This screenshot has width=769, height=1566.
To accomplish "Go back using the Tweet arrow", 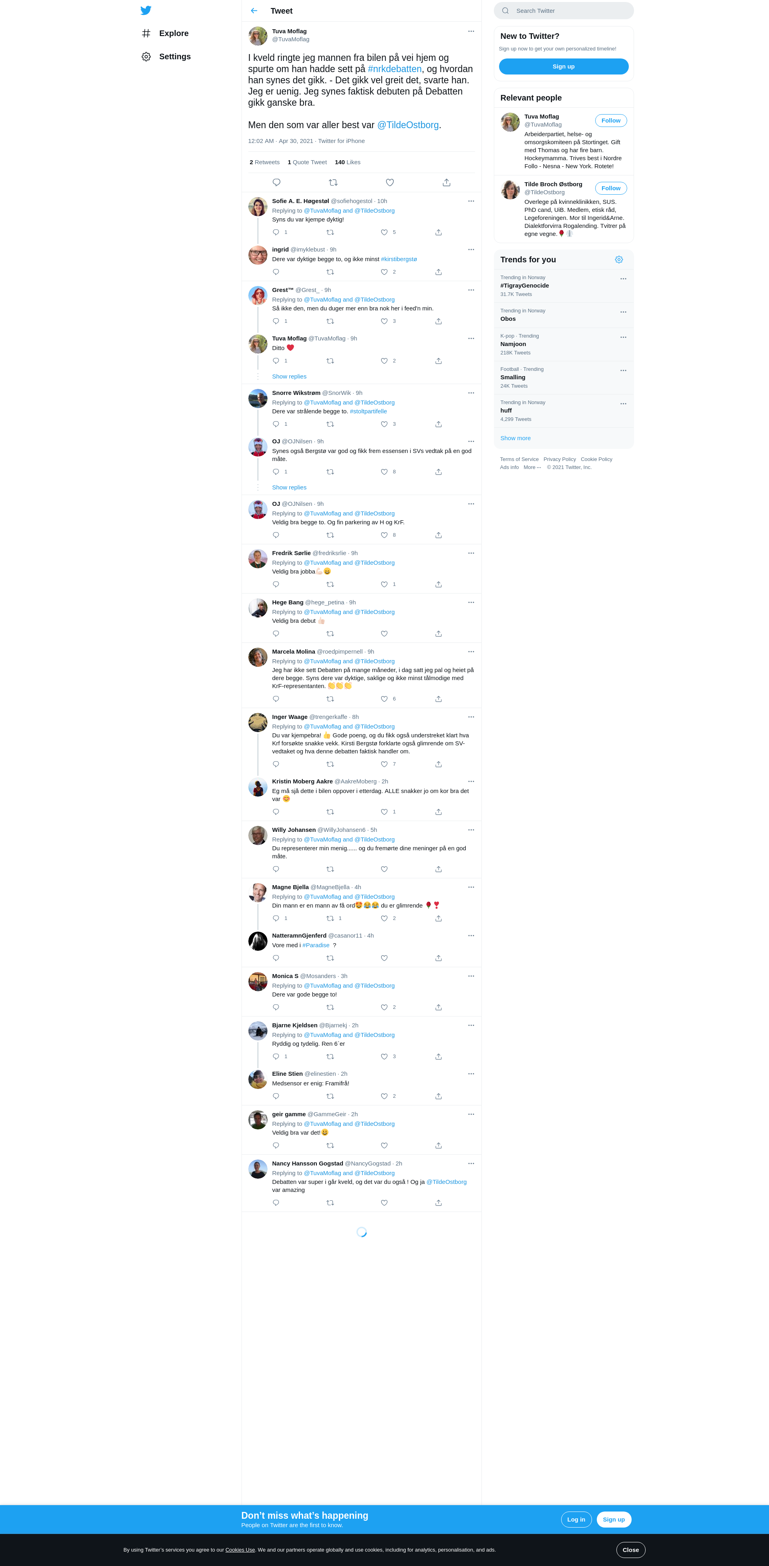I will (x=254, y=11).
